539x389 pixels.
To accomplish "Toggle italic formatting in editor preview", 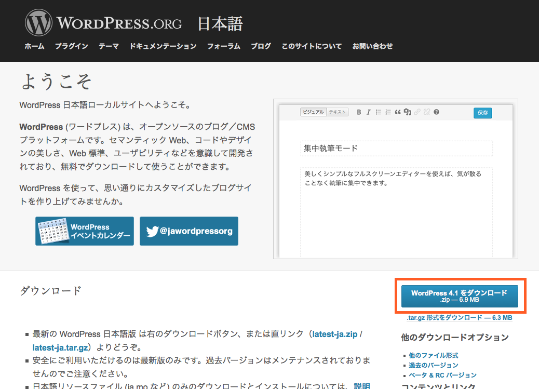I will coord(368,112).
